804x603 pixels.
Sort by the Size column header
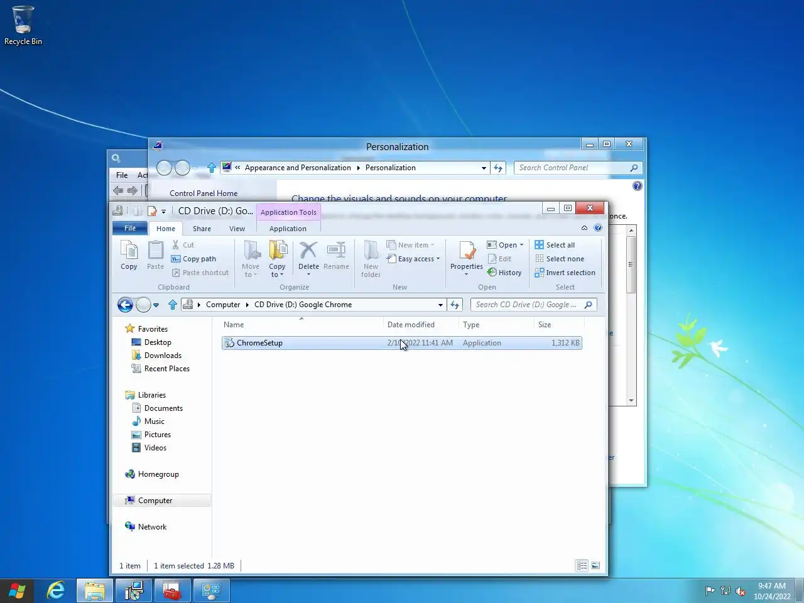(559, 325)
